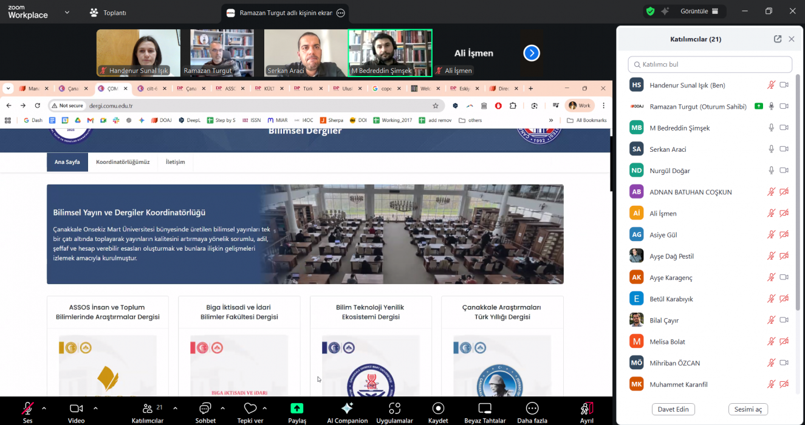Open the Uygulamalar apps icon

394,408
